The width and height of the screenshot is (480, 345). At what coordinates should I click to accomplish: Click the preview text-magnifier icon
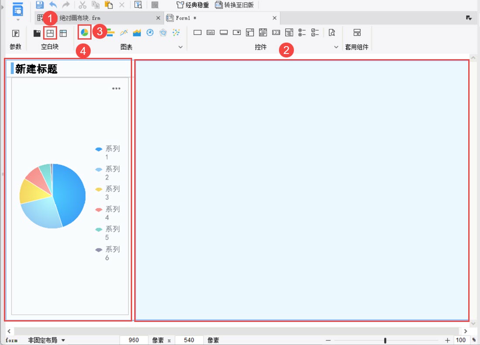click(x=138, y=5)
